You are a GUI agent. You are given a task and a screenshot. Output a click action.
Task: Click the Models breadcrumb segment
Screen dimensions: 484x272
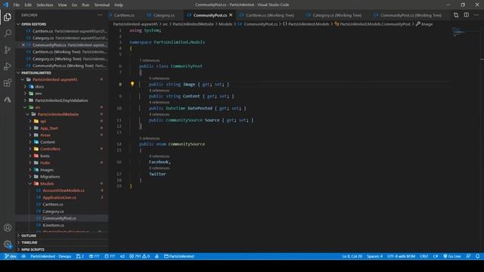click(x=225, y=24)
